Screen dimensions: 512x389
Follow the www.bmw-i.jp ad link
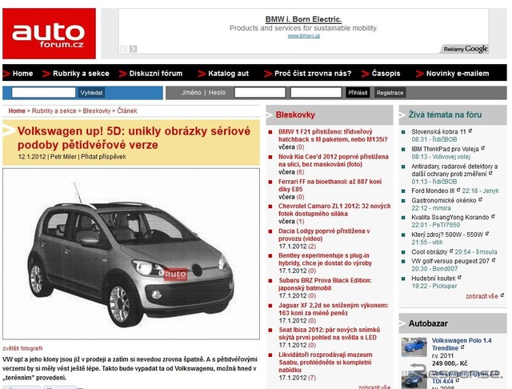304,35
